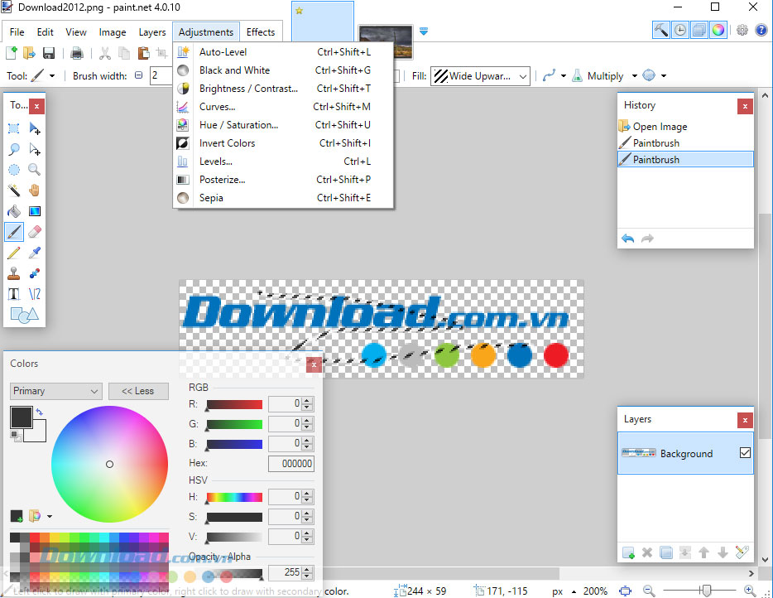
Task: Click the Paste clipboard toolbar icon
Action: (143, 53)
